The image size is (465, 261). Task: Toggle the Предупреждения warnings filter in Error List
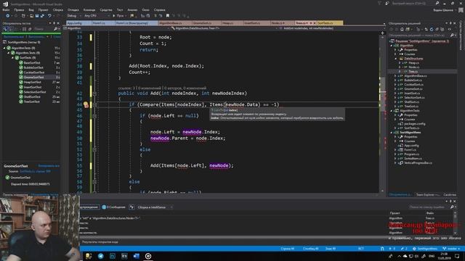click(89, 207)
